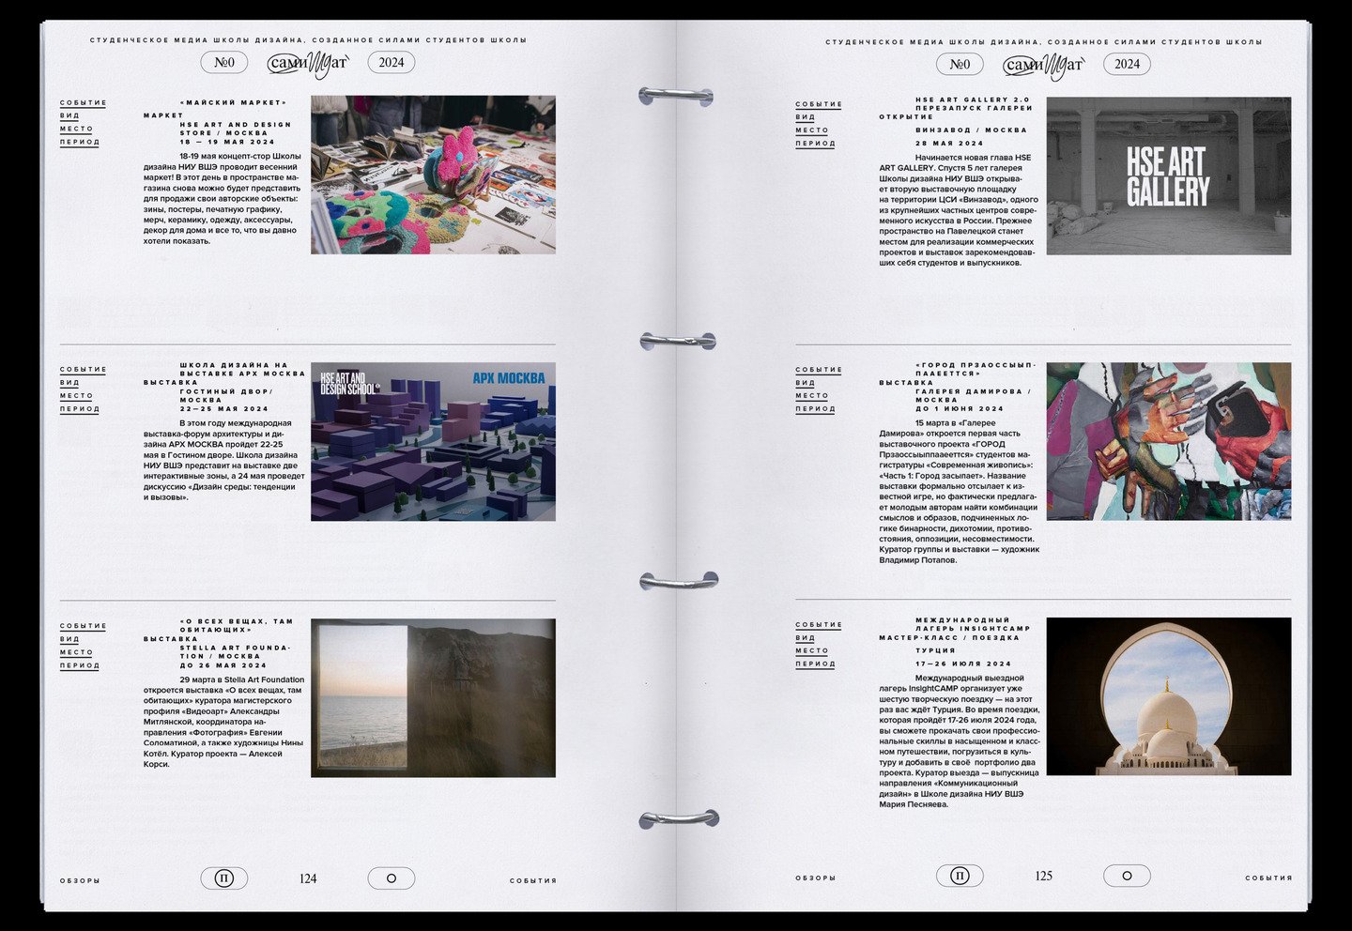Click the left page header tagline text
1352x931 pixels.
[308, 40]
